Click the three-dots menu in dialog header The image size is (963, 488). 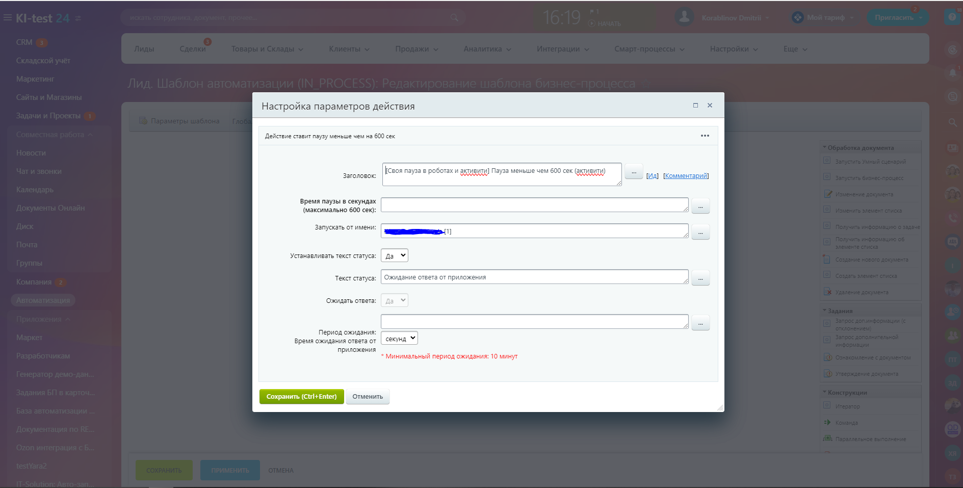click(705, 136)
